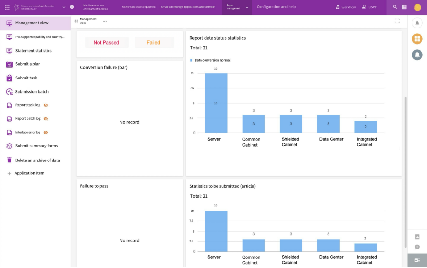Open Report batch log
The height and width of the screenshot is (268, 427).
(28, 119)
